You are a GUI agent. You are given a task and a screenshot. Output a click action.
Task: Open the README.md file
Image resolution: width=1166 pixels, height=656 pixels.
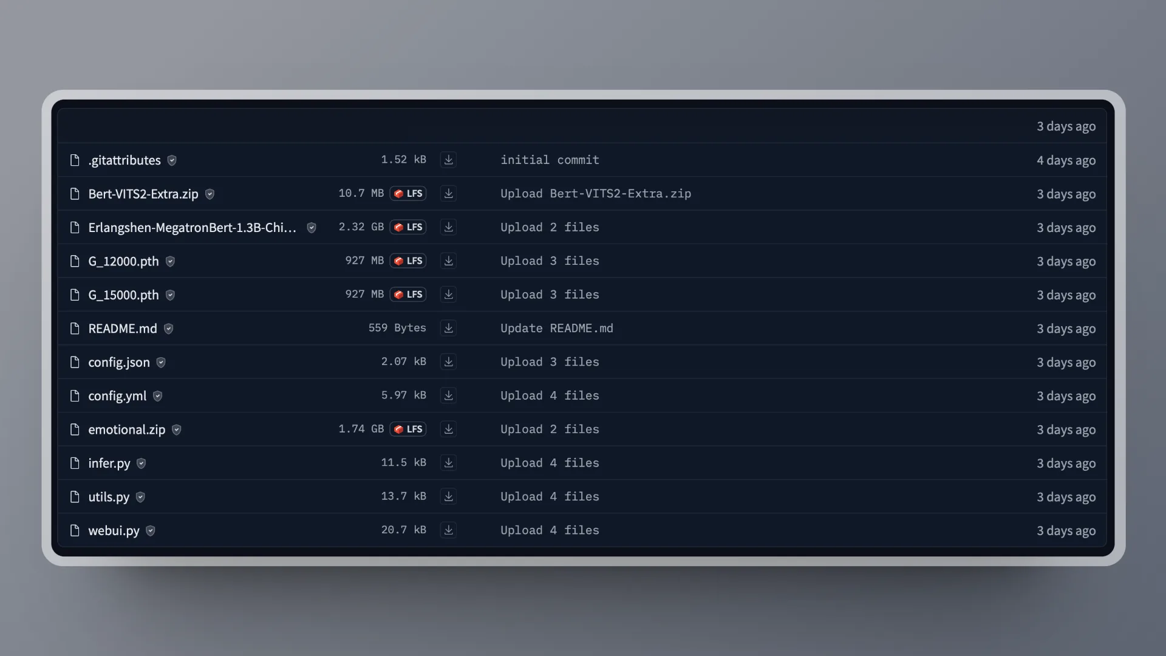coord(122,329)
